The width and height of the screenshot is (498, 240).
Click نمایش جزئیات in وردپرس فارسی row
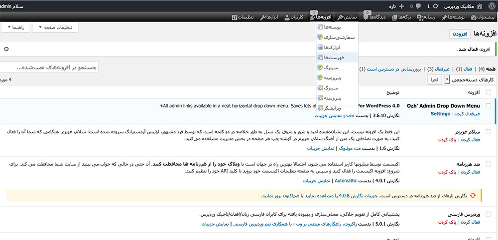pyautogui.click(x=215, y=224)
